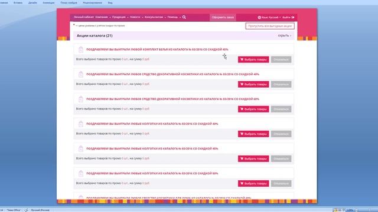This screenshot has width=378, height=212.
Task: Click Отказаться for декоративной косметики 40% promo
Action: [x=281, y=84]
